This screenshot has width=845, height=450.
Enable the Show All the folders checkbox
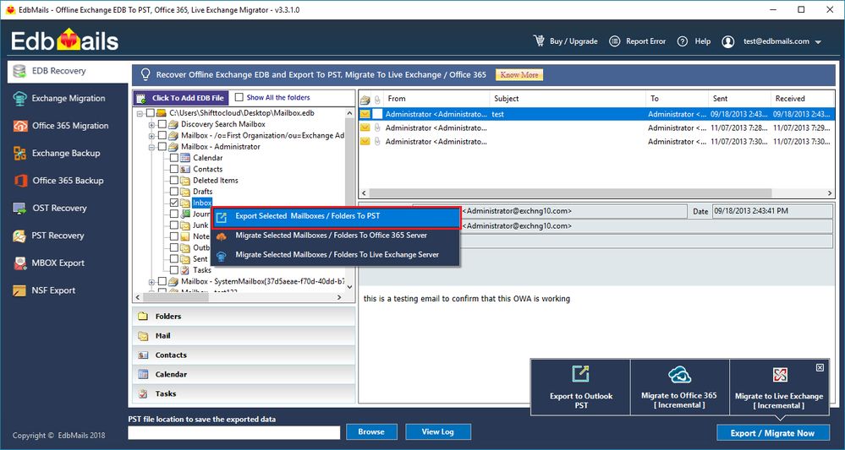[239, 98]
